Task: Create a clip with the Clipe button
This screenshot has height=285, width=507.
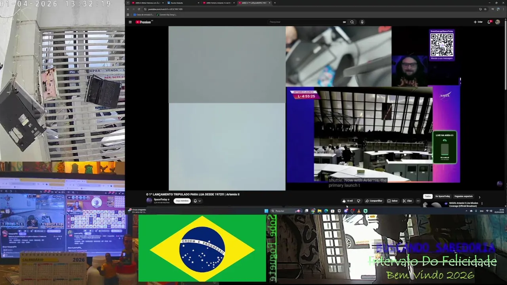Action: point(407,201)
